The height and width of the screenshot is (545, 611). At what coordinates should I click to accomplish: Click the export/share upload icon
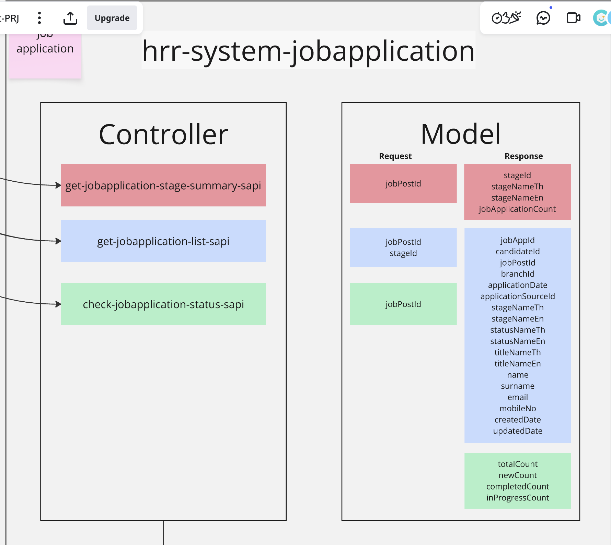[70, 18]
